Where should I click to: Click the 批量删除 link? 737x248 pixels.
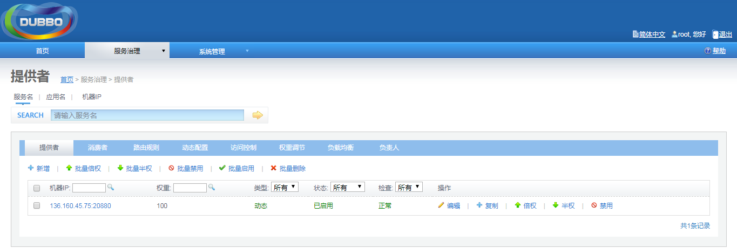[293, 168]
